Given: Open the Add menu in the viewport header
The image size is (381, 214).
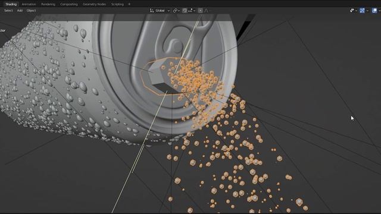Looking at the screenshot, I should pos(20,11).
